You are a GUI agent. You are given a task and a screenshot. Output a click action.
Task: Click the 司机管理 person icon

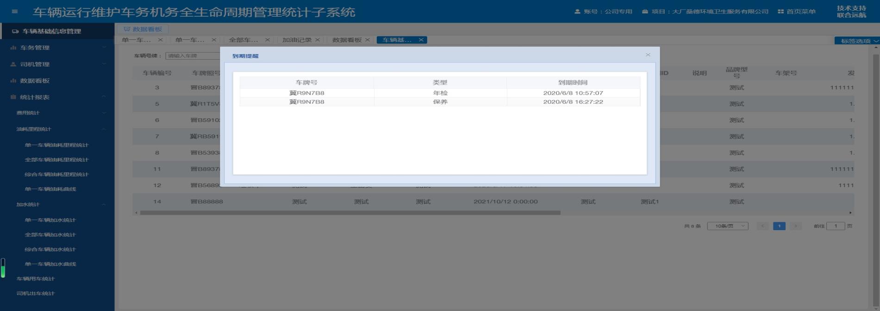[x=13, y=64]
